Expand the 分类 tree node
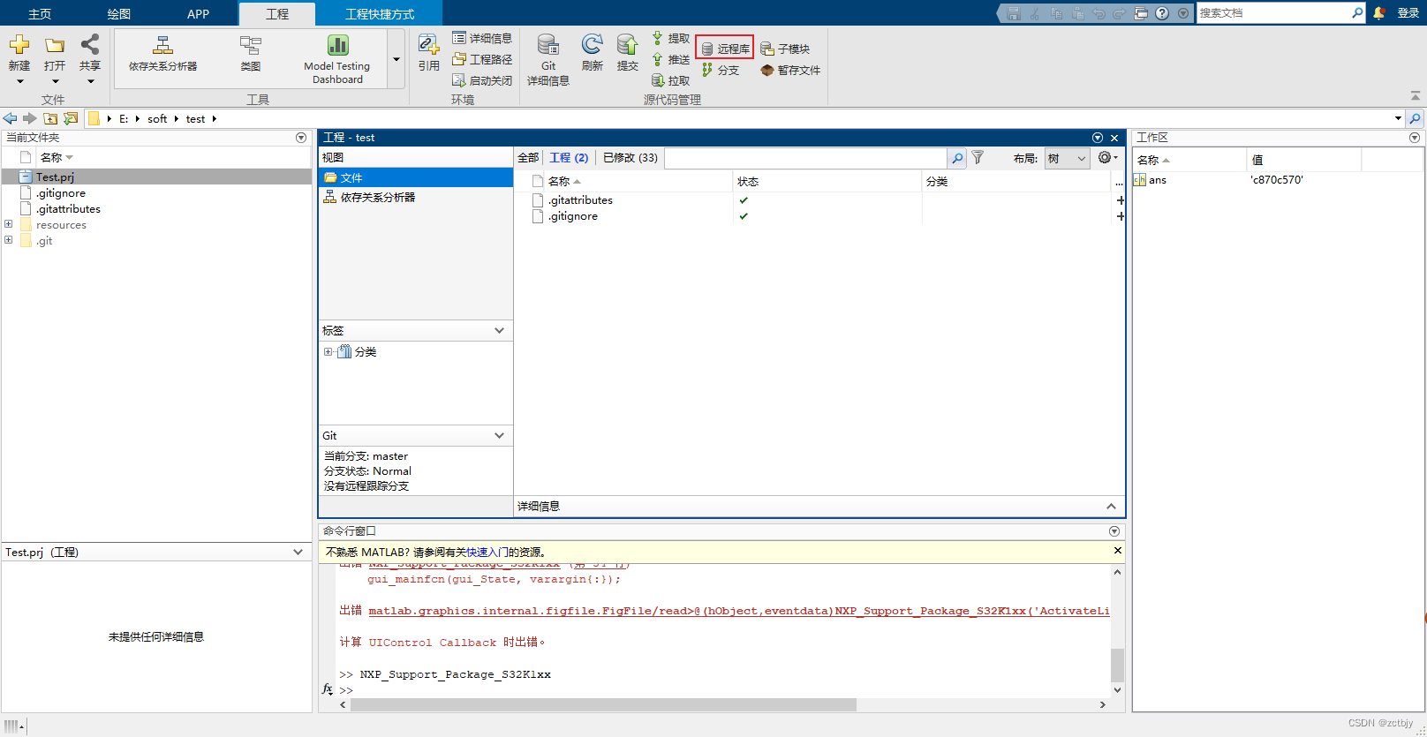The height and width of the screenshot is (737, 1427). [328, 351]
